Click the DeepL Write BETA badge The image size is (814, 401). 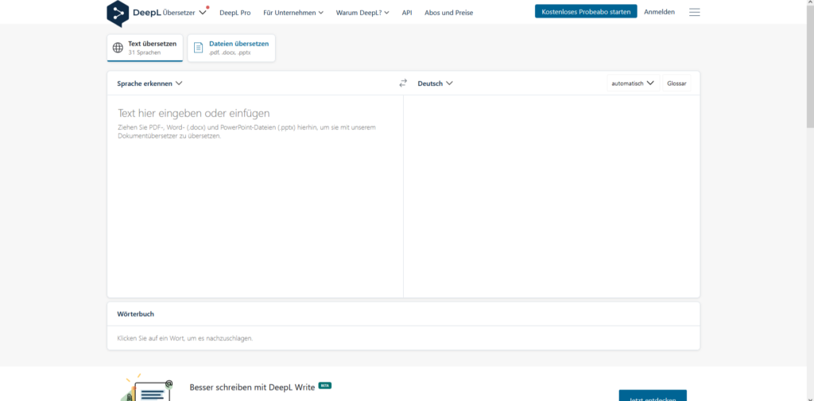click(x=325, y=386)
